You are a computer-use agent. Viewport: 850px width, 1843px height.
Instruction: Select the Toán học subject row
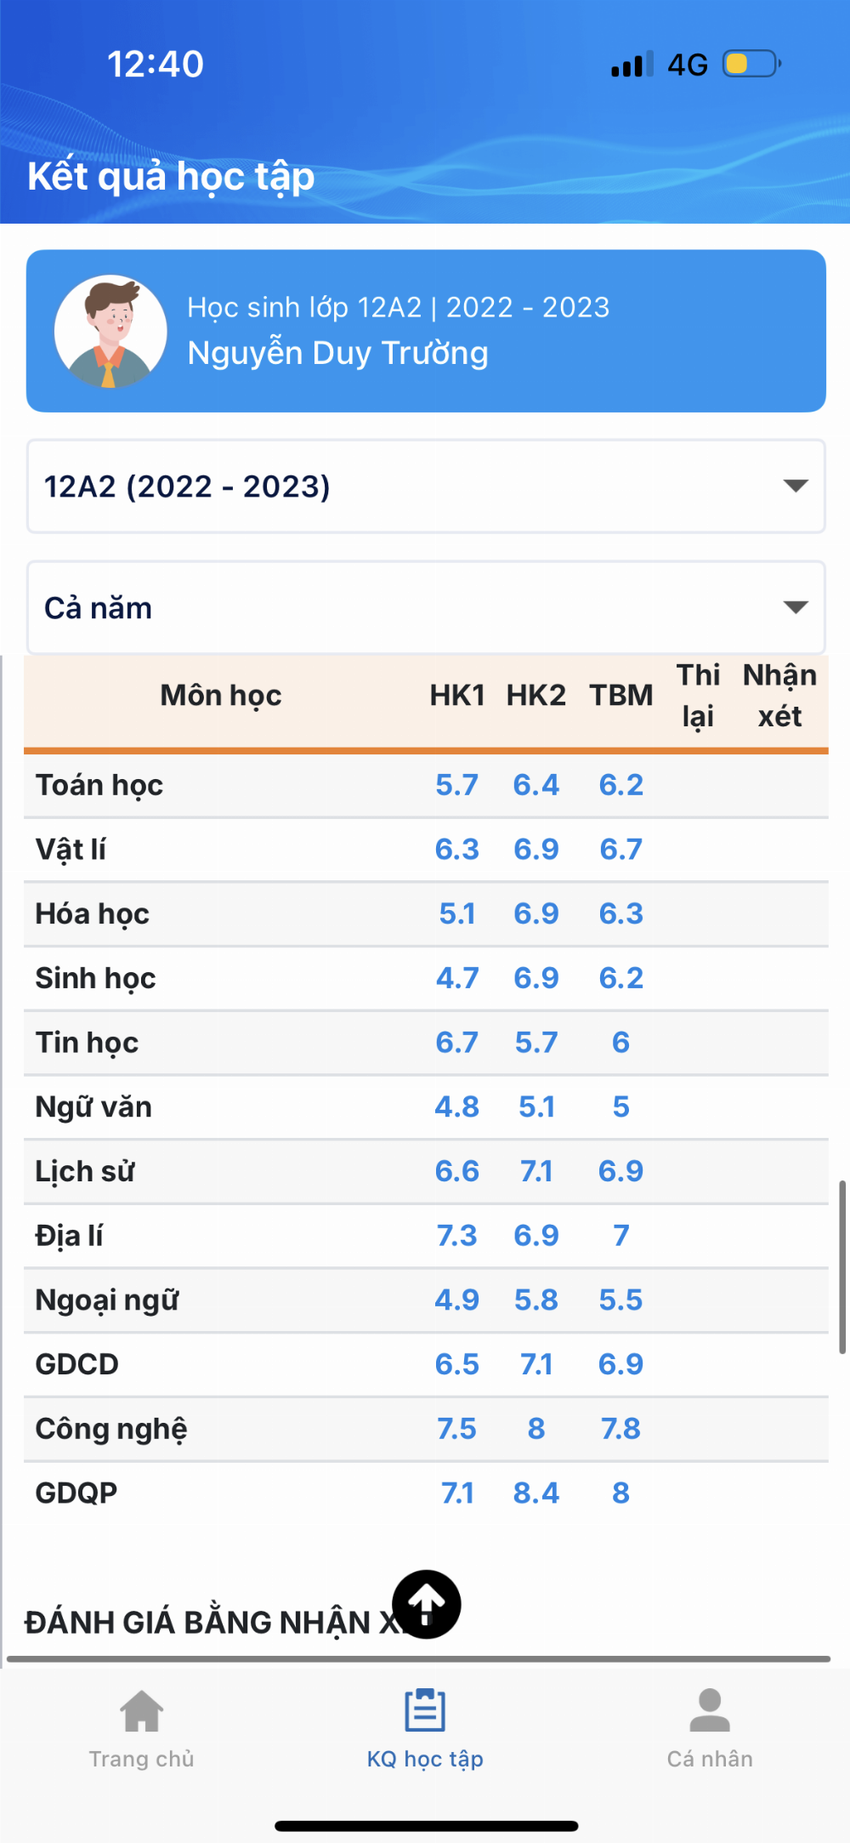(x=426, y=785)
